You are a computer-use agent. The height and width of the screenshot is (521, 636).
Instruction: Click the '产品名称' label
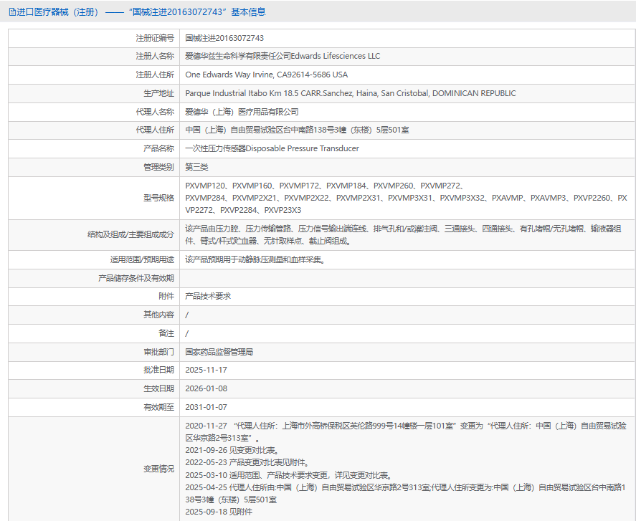[158, 148]
